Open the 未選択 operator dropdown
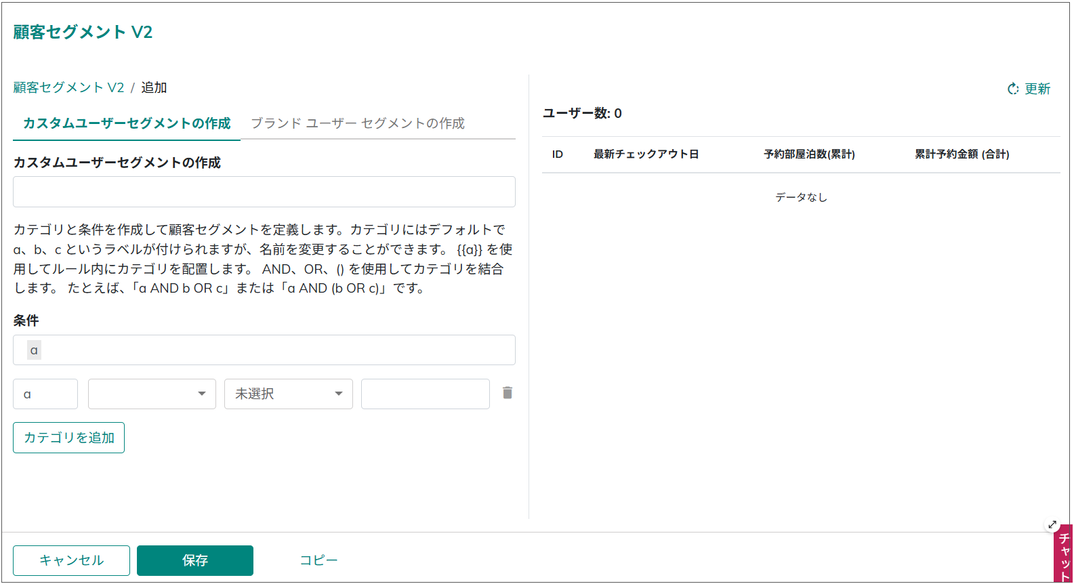The image size is (1074, 584). [289, 394]
